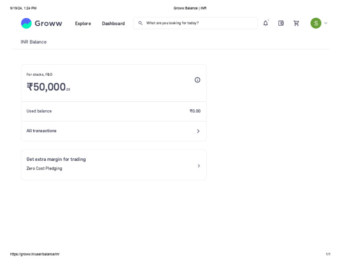The width and height of the screenshot is (341, 263).
Task: Go to Explore menu
Action: click(x=83, y=23)
